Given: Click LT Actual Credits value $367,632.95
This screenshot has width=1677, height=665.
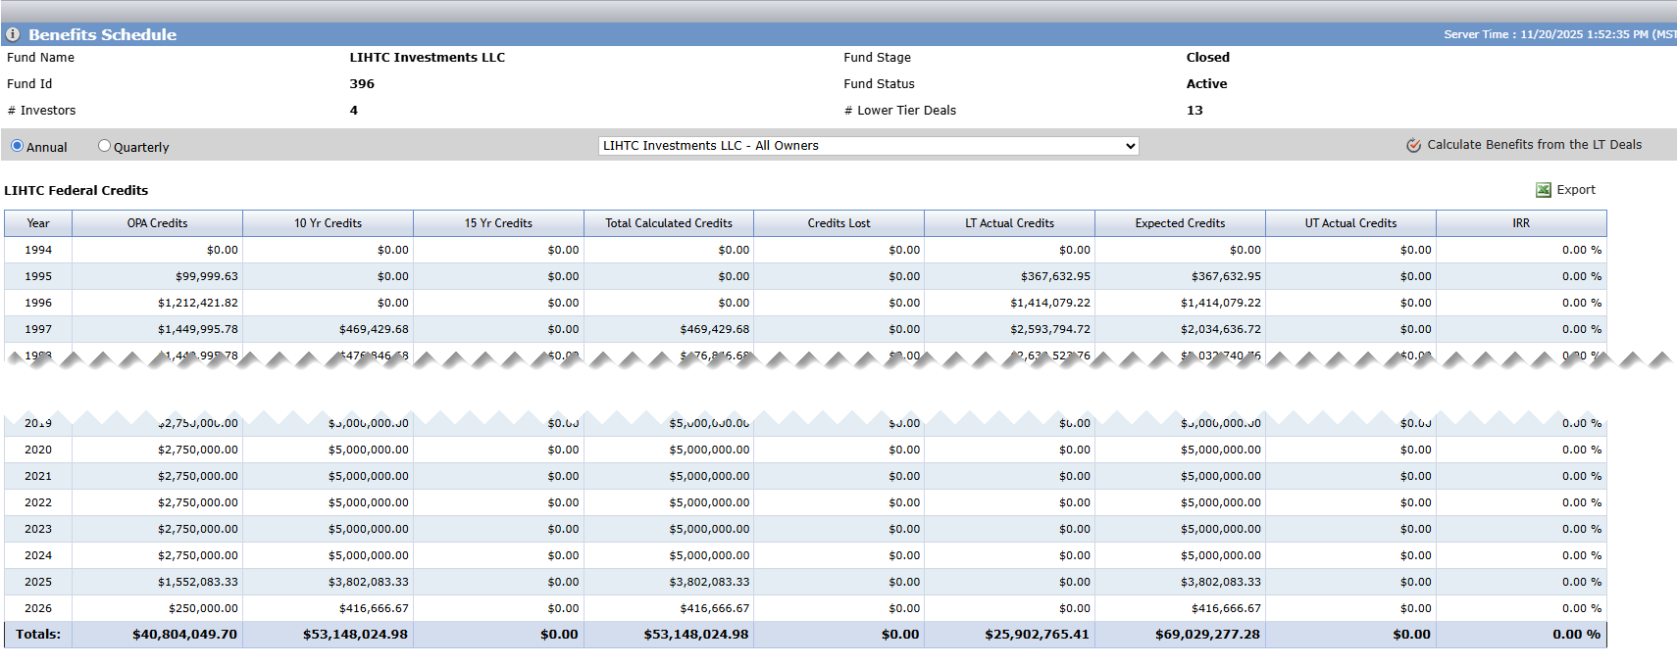Looking at the screenshot, I should 1055,276.
